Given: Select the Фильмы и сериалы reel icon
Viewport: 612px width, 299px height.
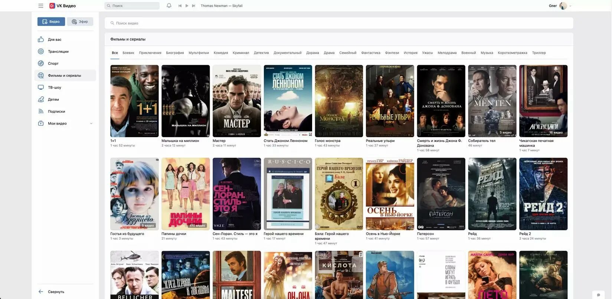Looking at the screenshot, I should 41,75.
